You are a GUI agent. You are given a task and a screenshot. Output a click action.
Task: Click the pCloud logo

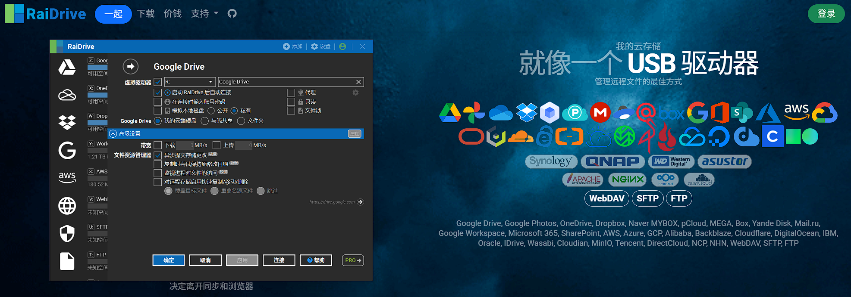575,113
